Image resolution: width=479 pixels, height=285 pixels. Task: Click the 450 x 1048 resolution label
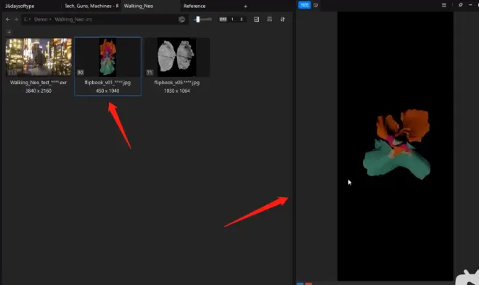pyautogui.click(x=107, y=91)
